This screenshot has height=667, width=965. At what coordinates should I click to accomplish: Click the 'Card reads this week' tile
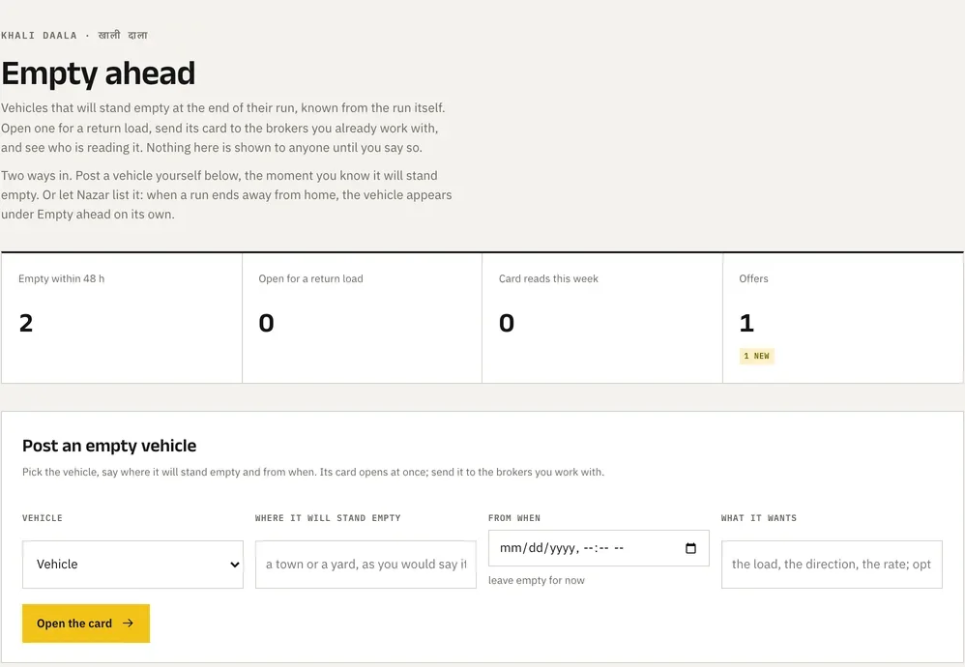pos(601,318)
